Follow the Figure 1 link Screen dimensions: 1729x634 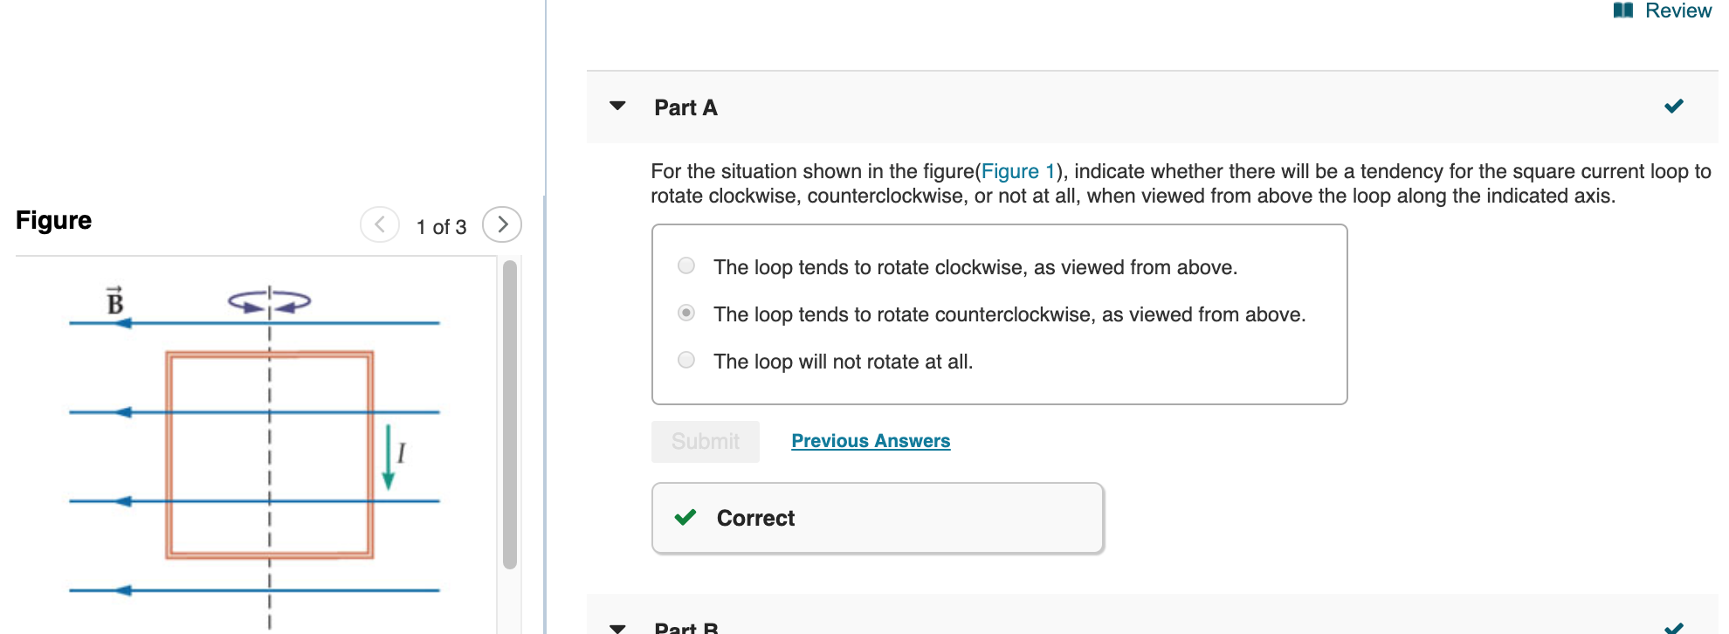(1016, 171)
